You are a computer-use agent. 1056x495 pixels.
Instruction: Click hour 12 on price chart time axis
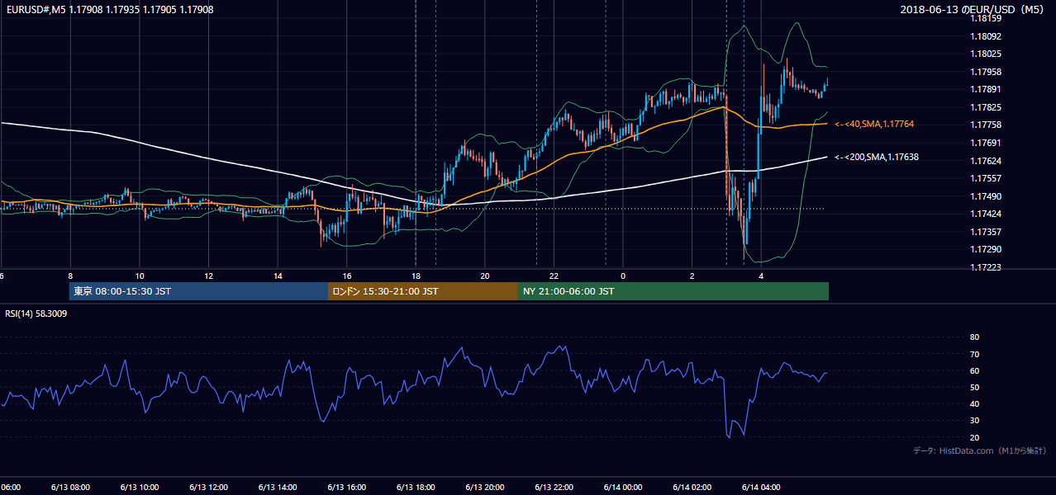coord(208,276)
